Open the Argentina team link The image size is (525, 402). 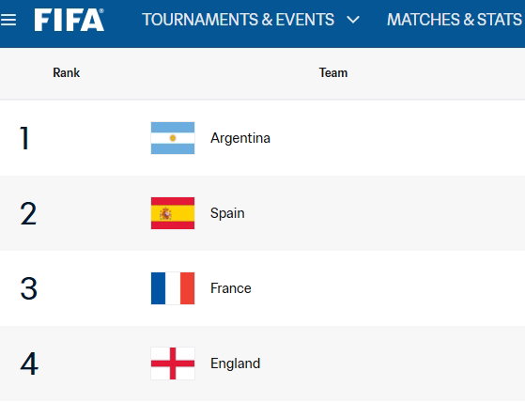(240, 138)
